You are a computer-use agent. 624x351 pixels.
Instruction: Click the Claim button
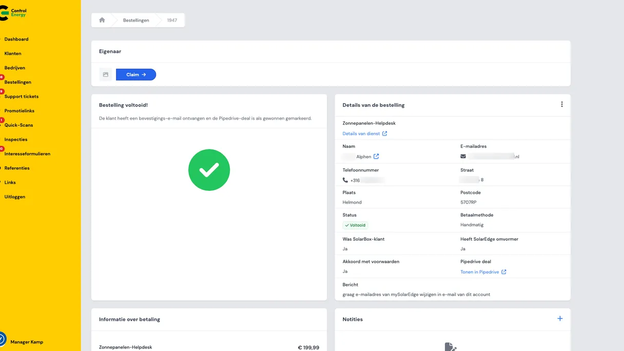[x=136, y=74]
